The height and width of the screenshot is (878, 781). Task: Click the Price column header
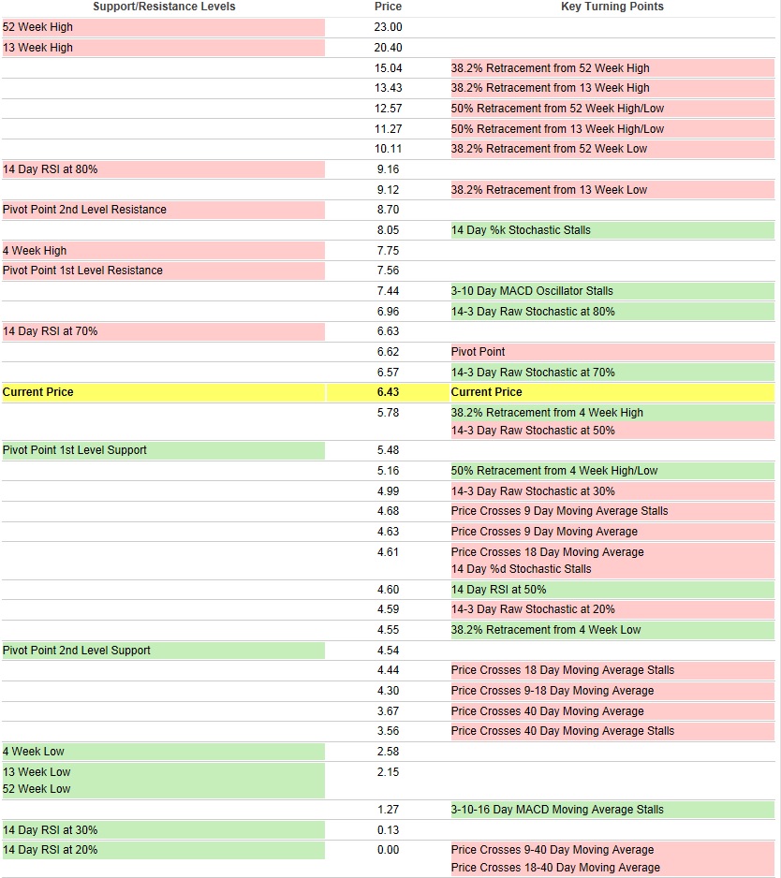pyautogui.click(x=388, y=7)
